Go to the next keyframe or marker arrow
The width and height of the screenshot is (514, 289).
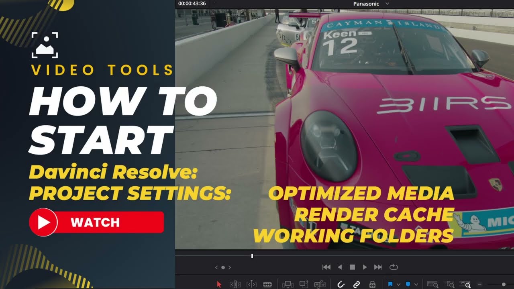[230, 267]
